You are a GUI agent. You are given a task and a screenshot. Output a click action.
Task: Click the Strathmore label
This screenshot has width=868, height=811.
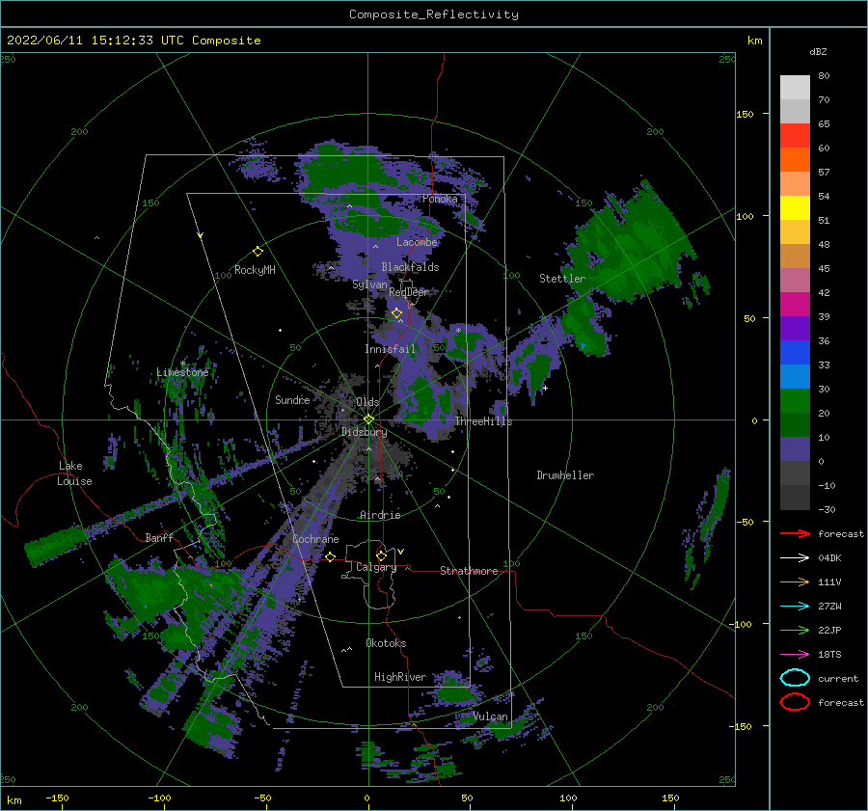469,571
